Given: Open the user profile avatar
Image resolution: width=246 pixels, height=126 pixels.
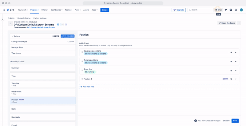Looking at the screenshot, I should pos(241,10).
